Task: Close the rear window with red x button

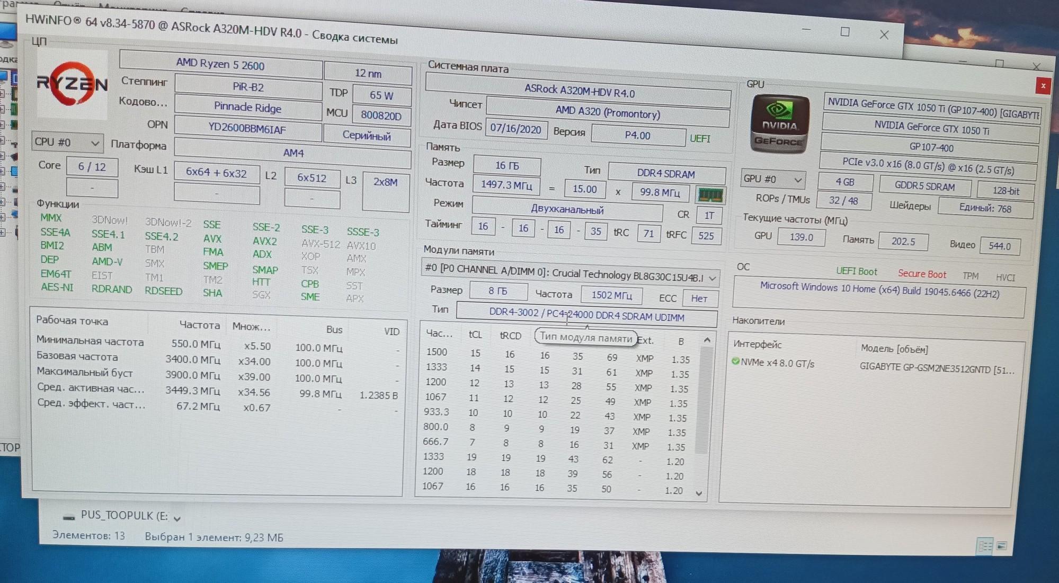Action: click(1043, 86)
